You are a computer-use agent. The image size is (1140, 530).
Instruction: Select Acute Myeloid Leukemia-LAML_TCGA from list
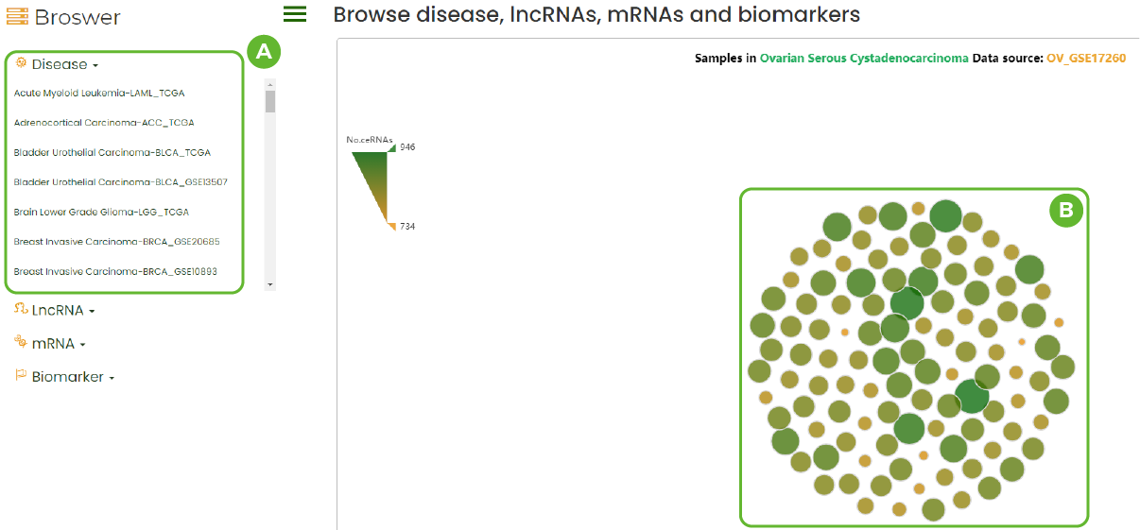coord(99,94)
